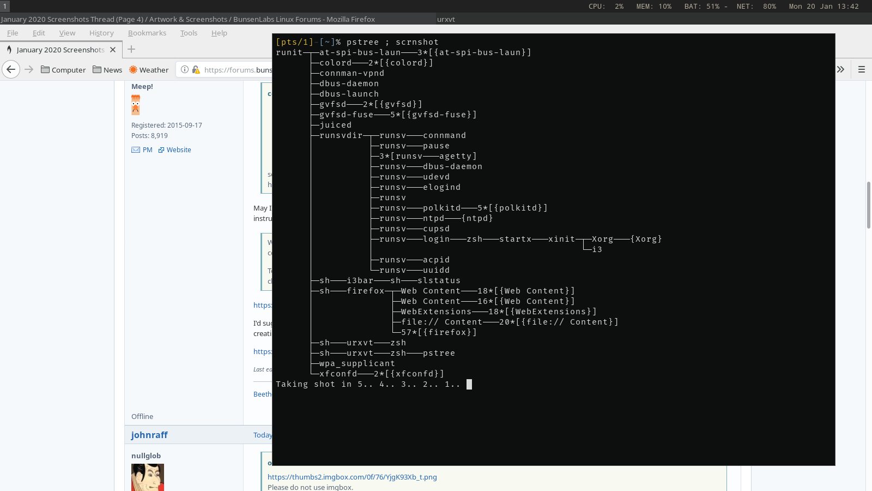Click the CPU usage status entry
872x491 pixels.
click(606, 6)
